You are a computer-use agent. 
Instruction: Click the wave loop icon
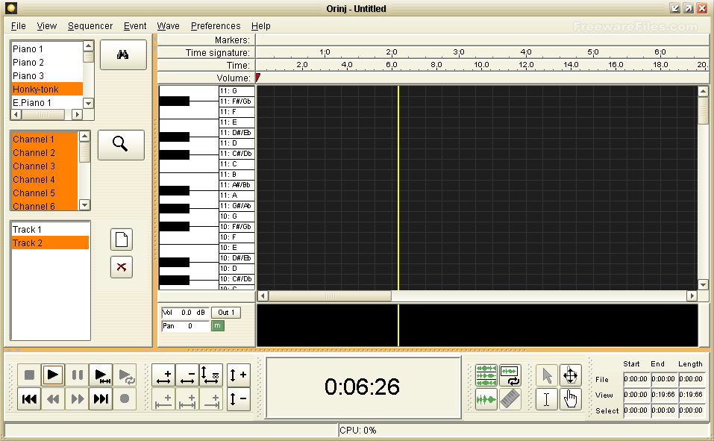tap(510, 375)
